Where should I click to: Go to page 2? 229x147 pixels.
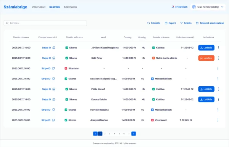[x=105, y=134]
